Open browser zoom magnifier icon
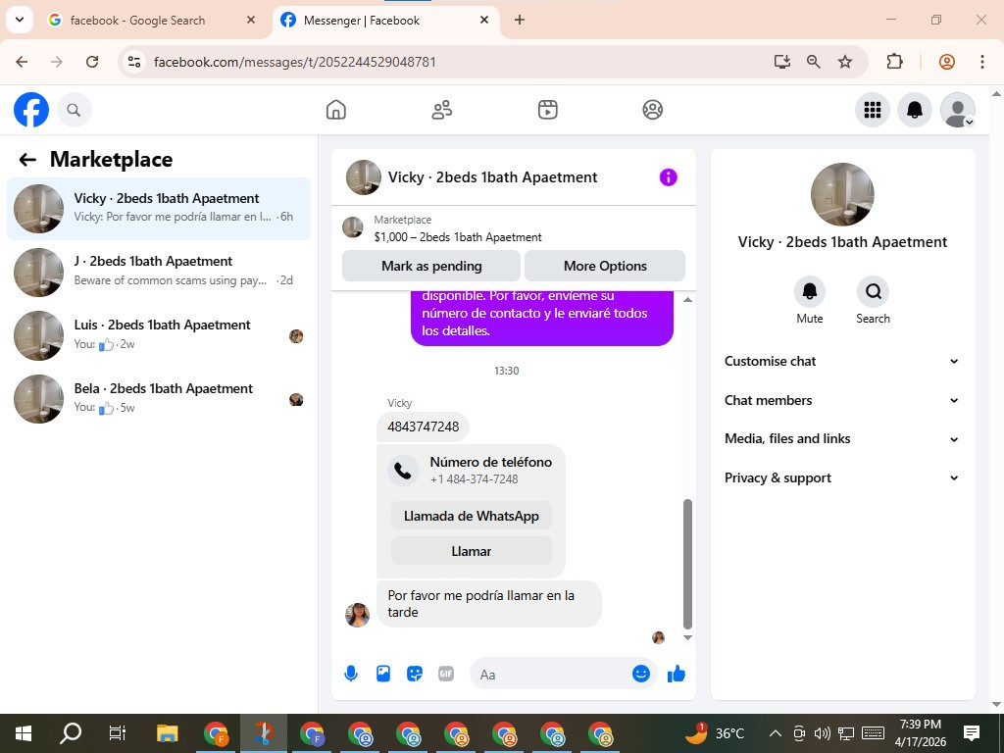 [813, 62]
